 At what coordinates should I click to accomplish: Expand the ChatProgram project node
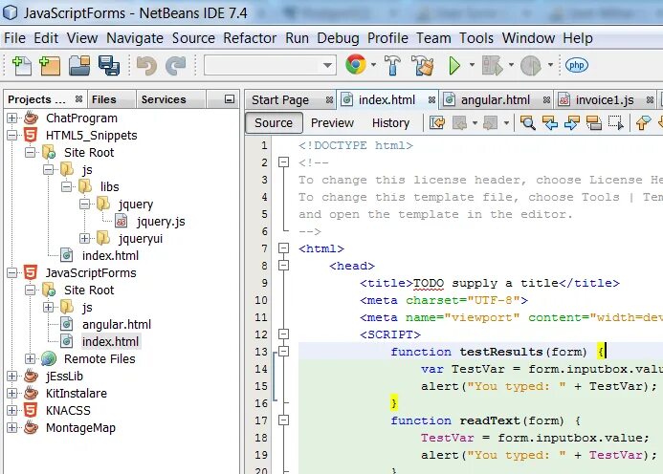pos(12,118)
